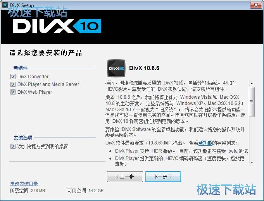Image resolution: width=264 pixels, height=201 pixels.
Task: Click the 请选择您要安装的产品 heading
Action: coord(45,53)
